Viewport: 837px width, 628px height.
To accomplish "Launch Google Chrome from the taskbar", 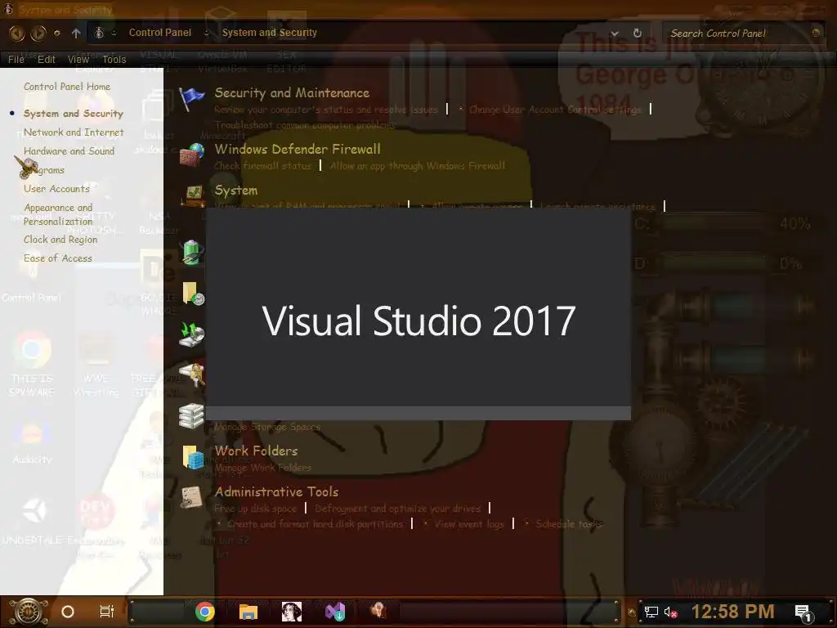I will point(205,612).
